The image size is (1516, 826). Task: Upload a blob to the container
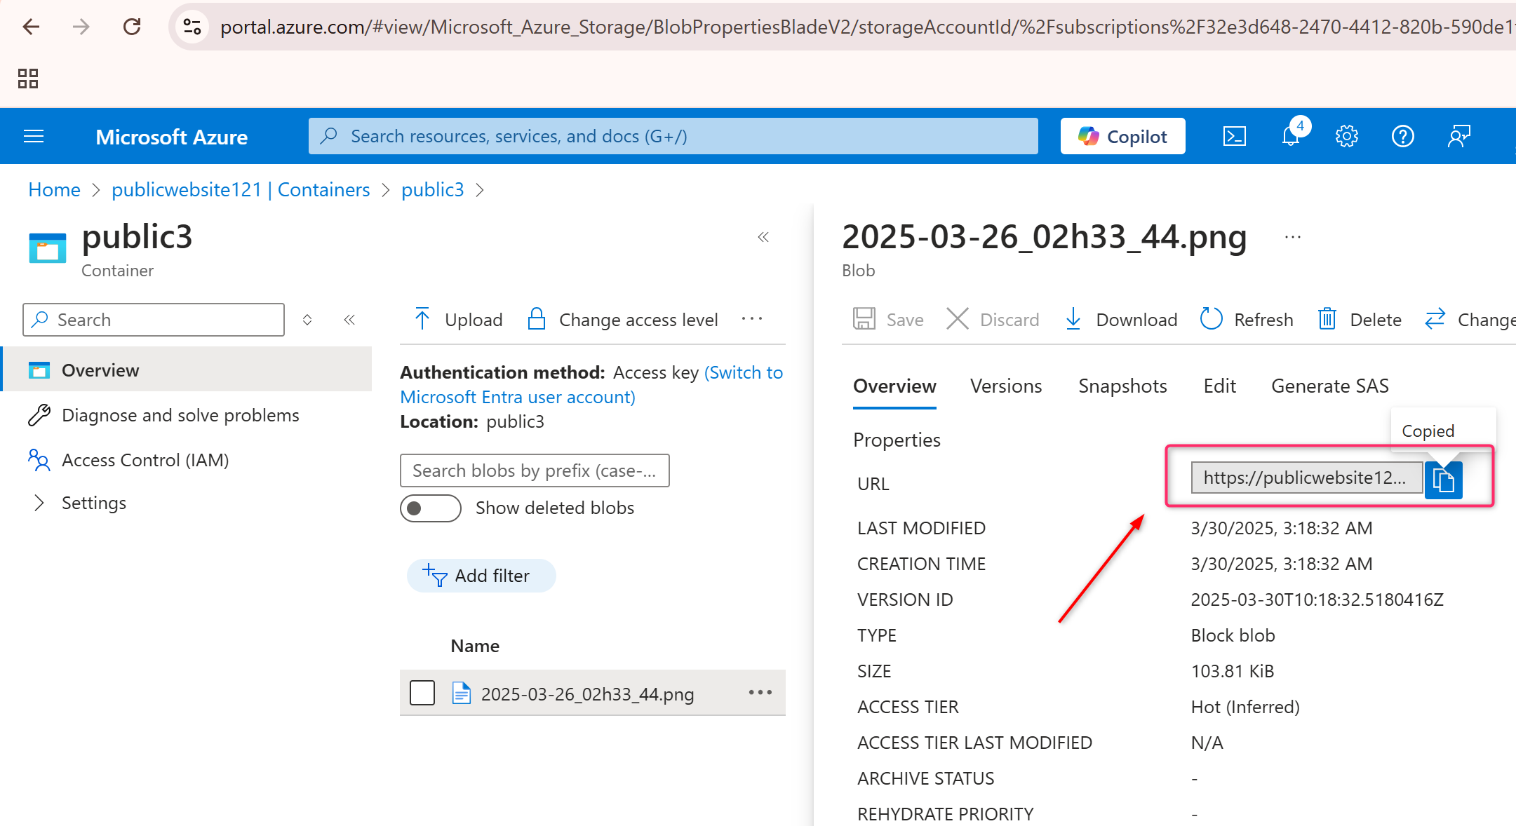tap(458, 320)
